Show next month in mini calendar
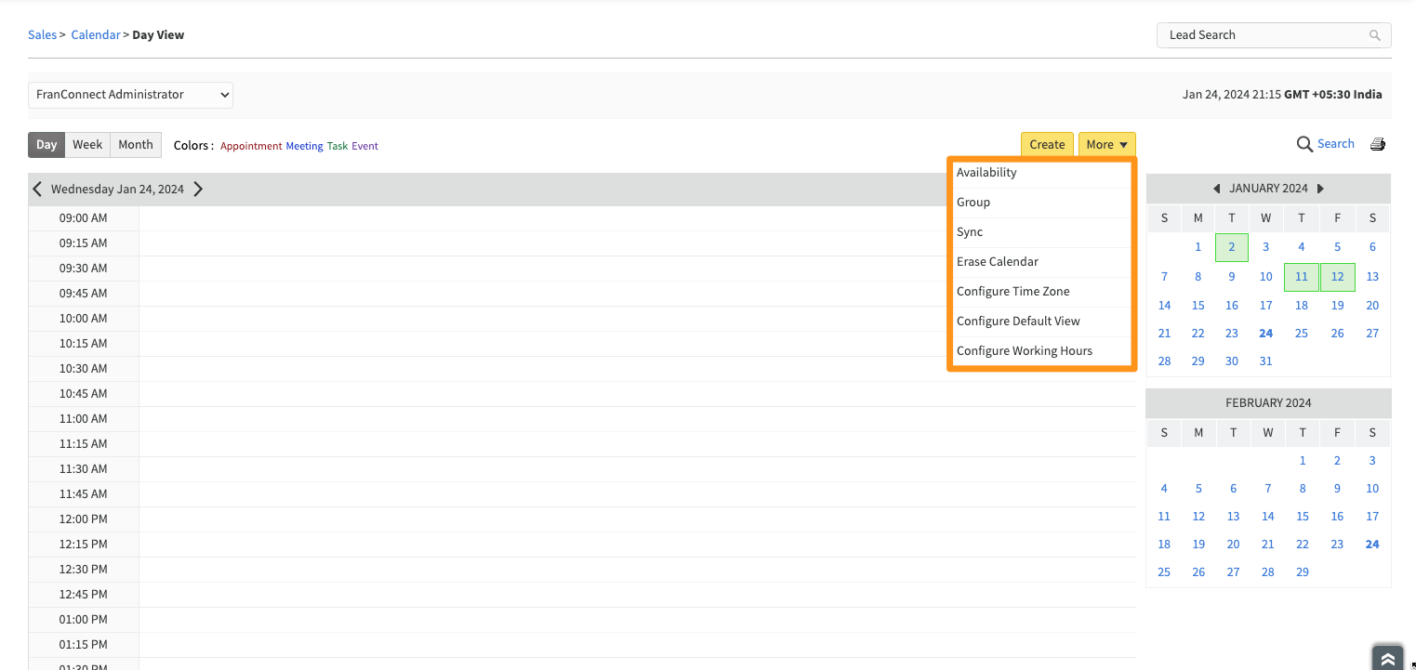The width and height of the screenshot is (1416, 670). click(x=1320, y=189)
